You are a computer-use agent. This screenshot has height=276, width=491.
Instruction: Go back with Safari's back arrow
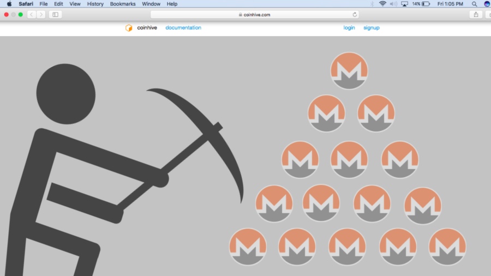(x=31, y=15)
